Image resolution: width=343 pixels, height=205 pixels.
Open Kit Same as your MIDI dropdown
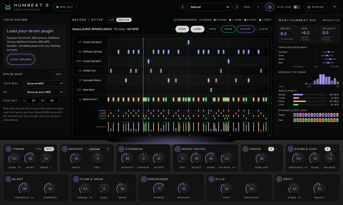tap(44, 92)
